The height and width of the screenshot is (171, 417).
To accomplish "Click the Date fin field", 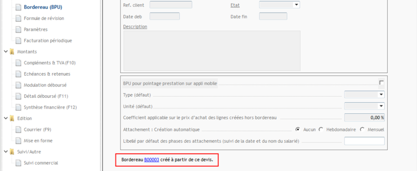I will pos(273,16).
